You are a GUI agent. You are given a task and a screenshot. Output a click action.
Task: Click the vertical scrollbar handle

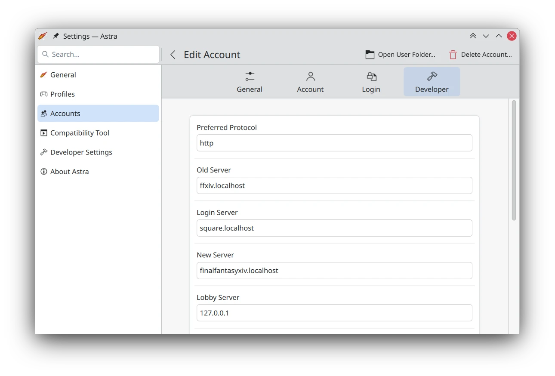514,160
